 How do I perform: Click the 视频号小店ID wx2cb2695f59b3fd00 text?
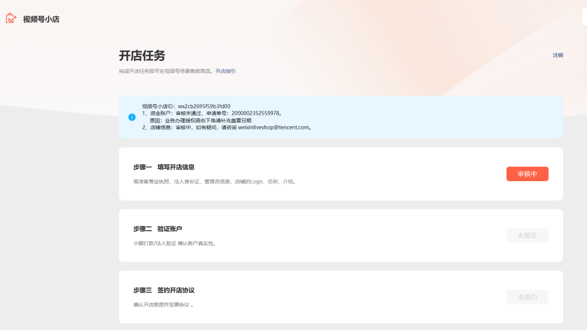click(x=186, y=106)
